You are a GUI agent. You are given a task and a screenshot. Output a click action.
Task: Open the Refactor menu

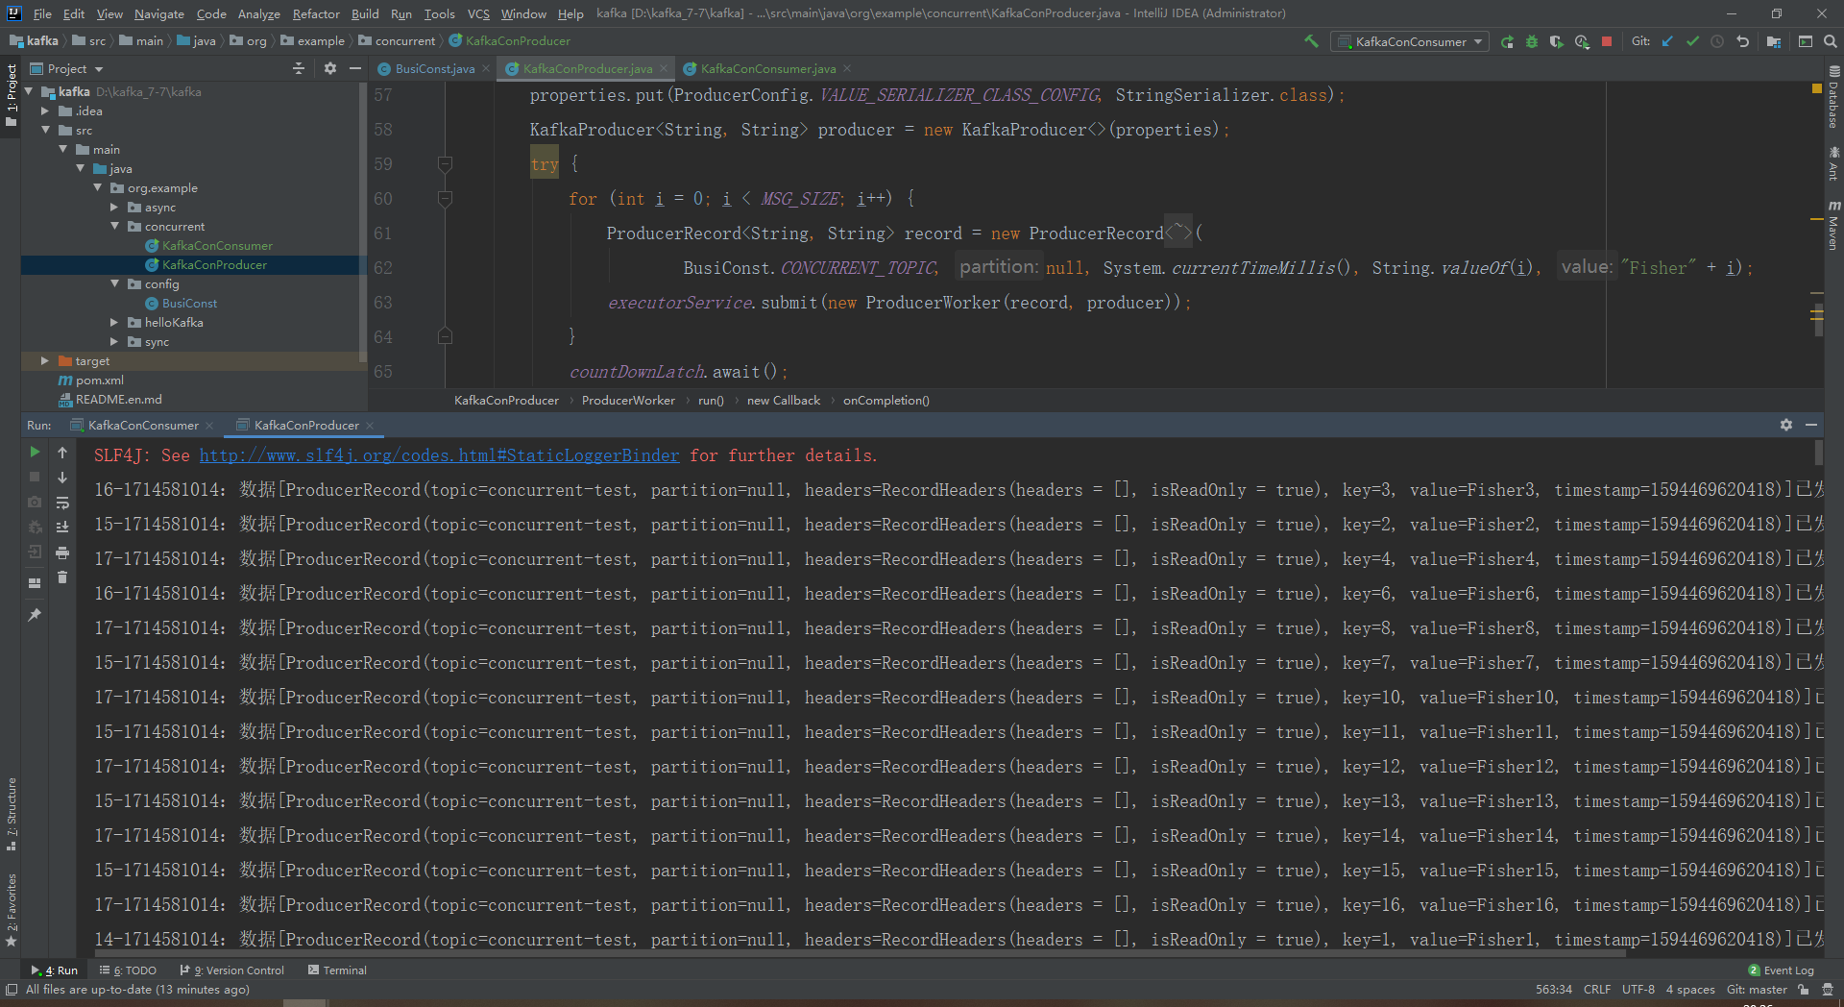tap(316, 13)
